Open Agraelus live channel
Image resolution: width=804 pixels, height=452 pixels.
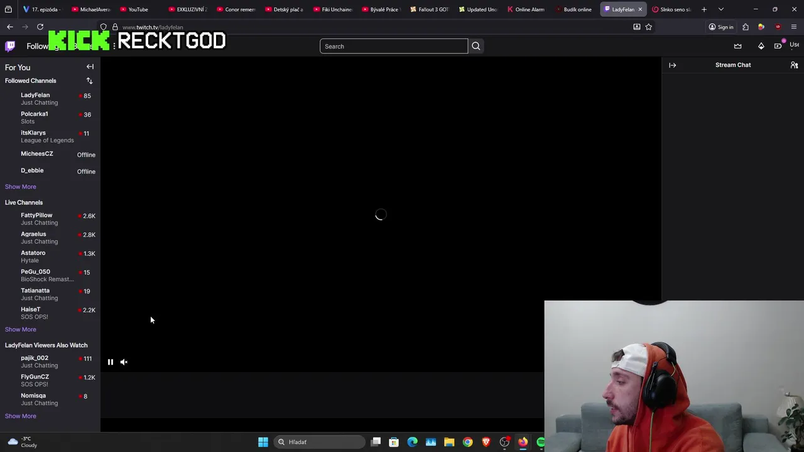[x=50, y=237]
